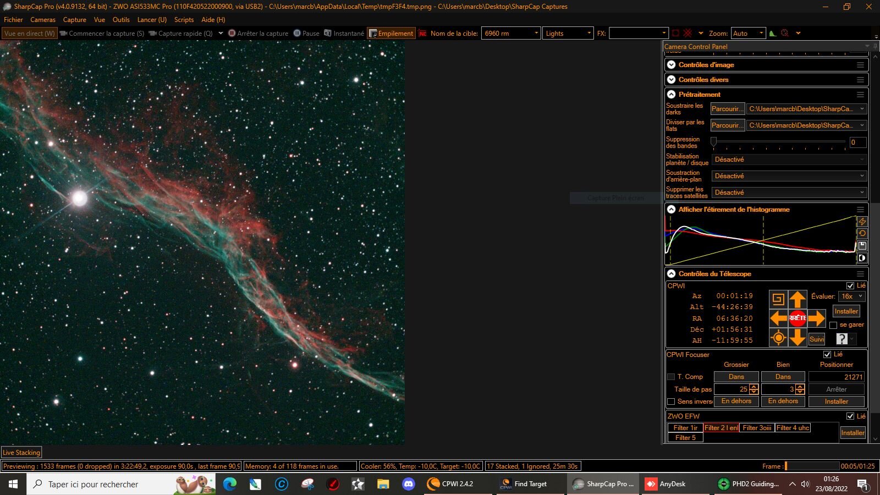Toggle the Vue en direct (W) button

click(30, 34)
